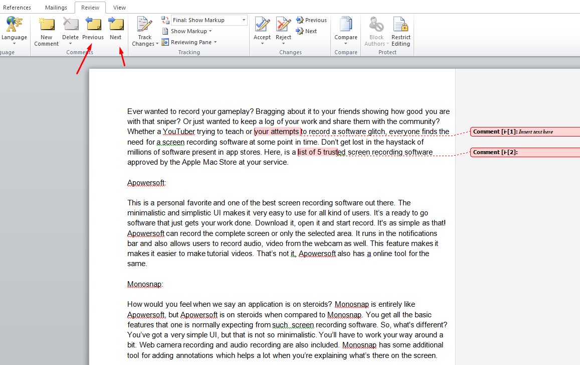Expand the Language dropdown arrow
The height and width of the screenshot is (365, 580).
coord(14,44)
